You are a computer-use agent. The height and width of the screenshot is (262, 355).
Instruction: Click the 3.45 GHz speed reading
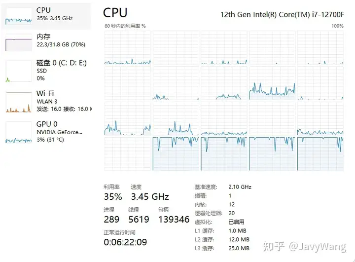coord(150,196)
